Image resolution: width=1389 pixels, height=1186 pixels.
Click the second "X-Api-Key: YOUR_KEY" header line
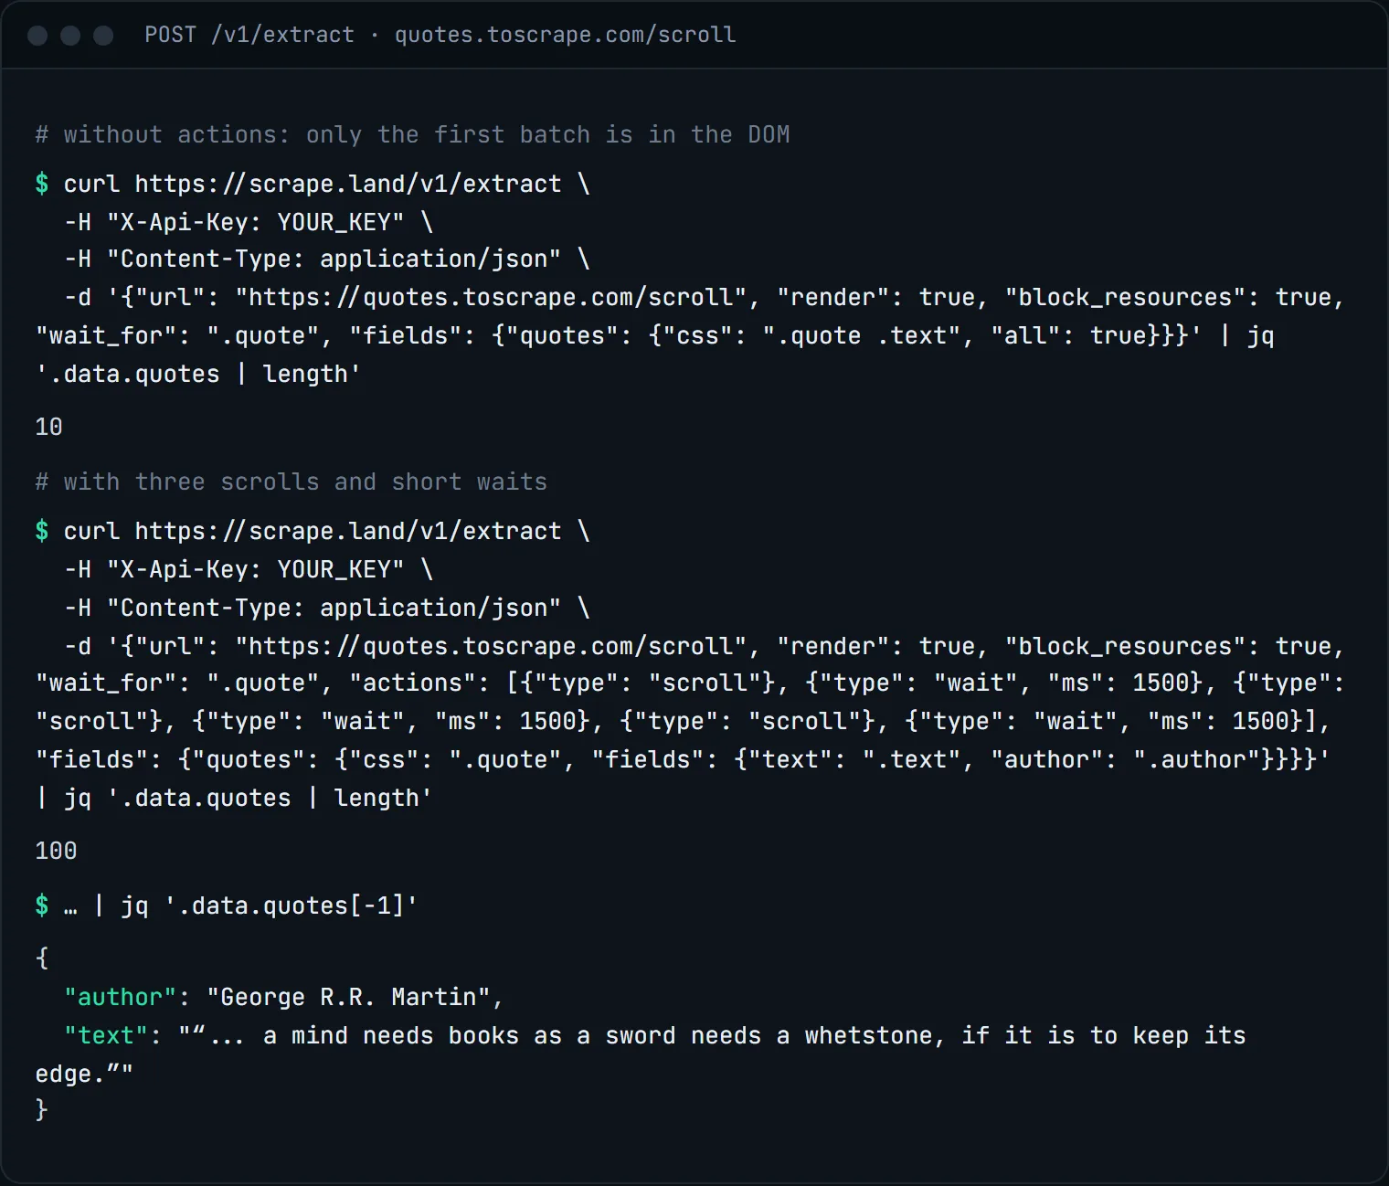pyautogui.click(x=248, y=569)
